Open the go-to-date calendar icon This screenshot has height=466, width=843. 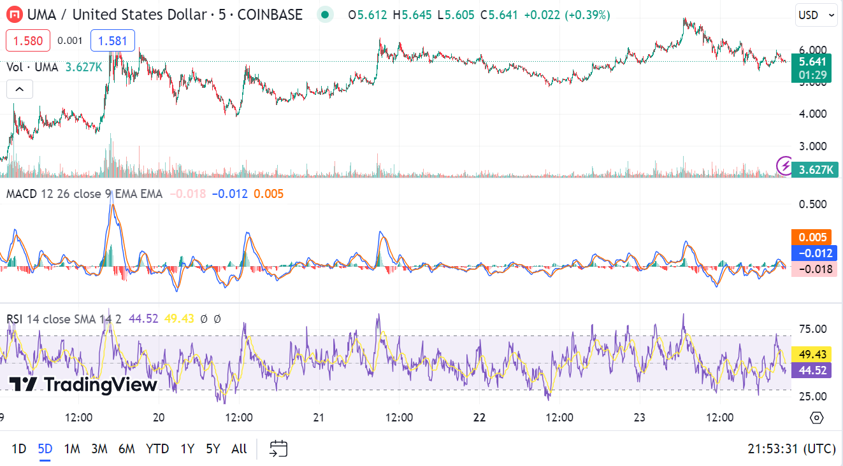pos(278,449)
